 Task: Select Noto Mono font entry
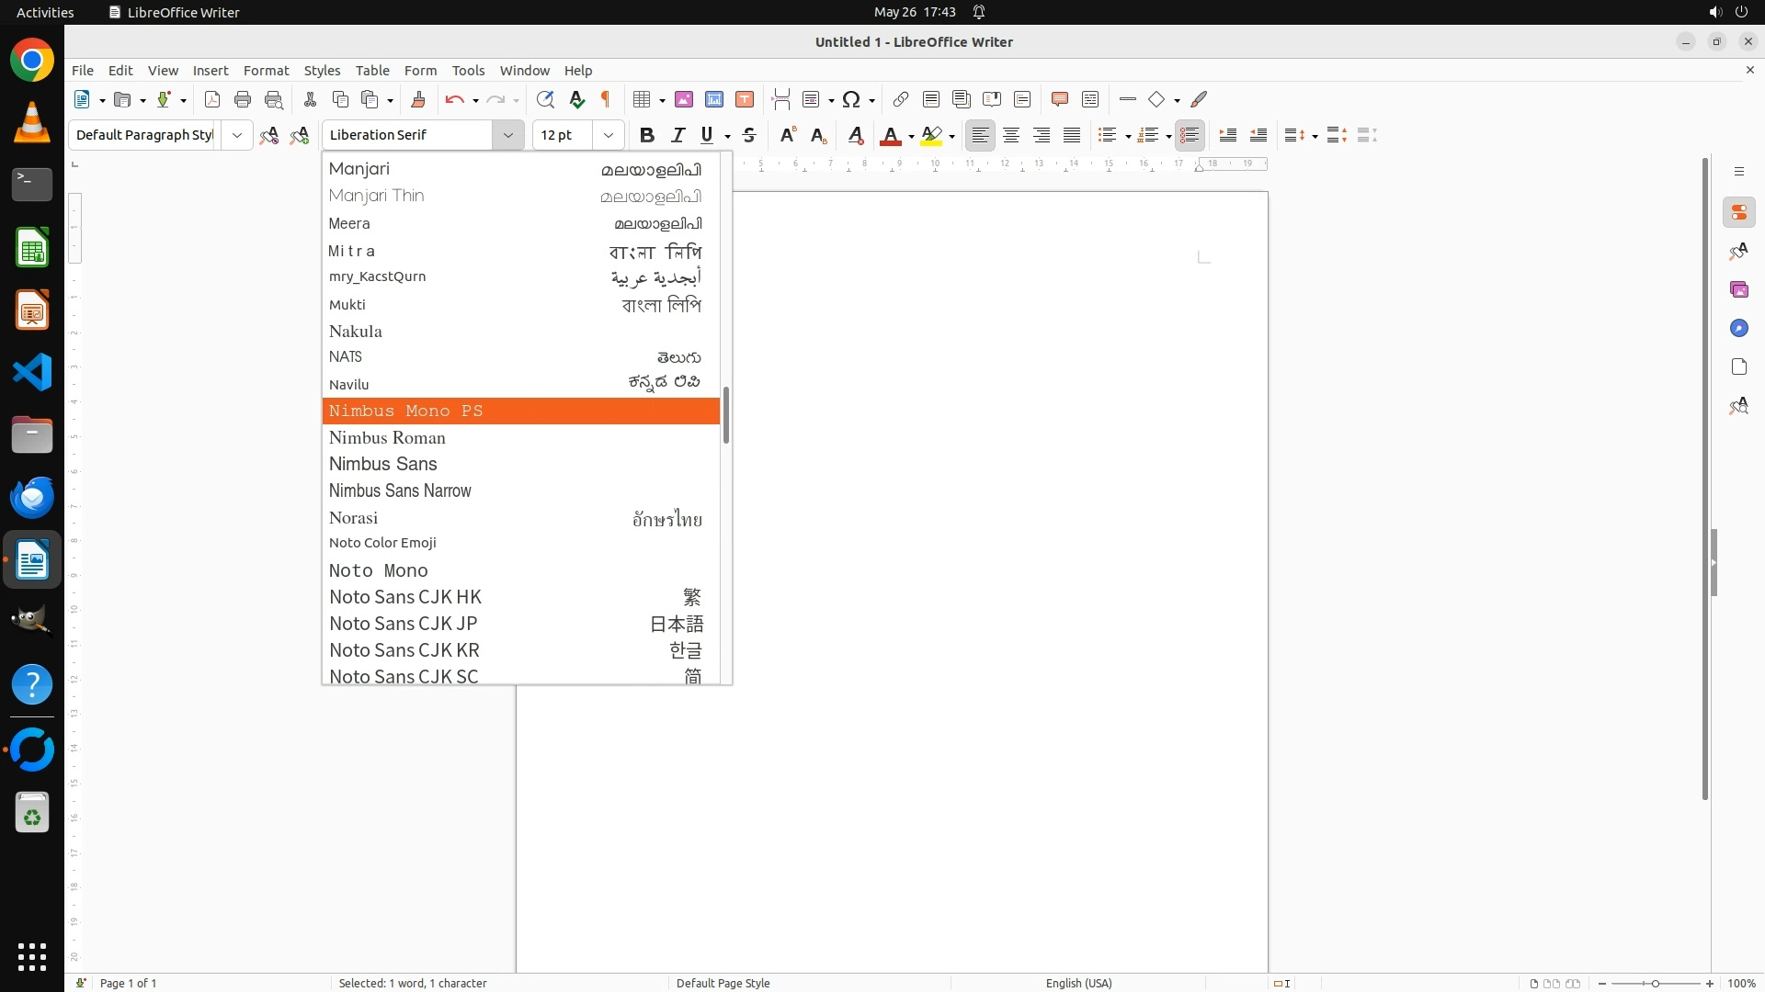click(x=379, y=570)
